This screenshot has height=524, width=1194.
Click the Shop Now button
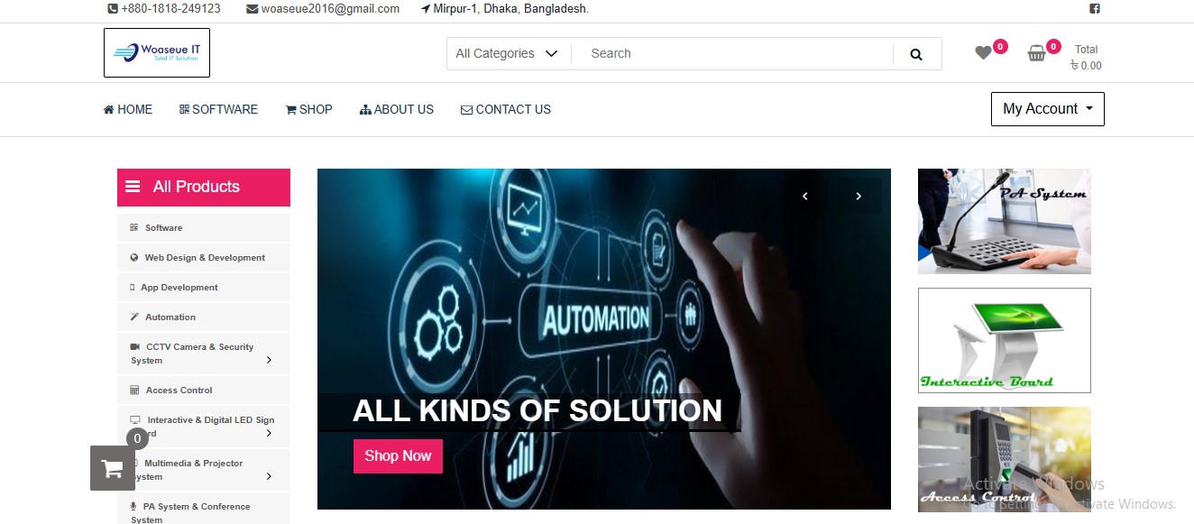[398, 456]
